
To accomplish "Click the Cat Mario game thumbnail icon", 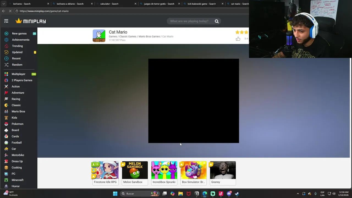I will (99, 36).
